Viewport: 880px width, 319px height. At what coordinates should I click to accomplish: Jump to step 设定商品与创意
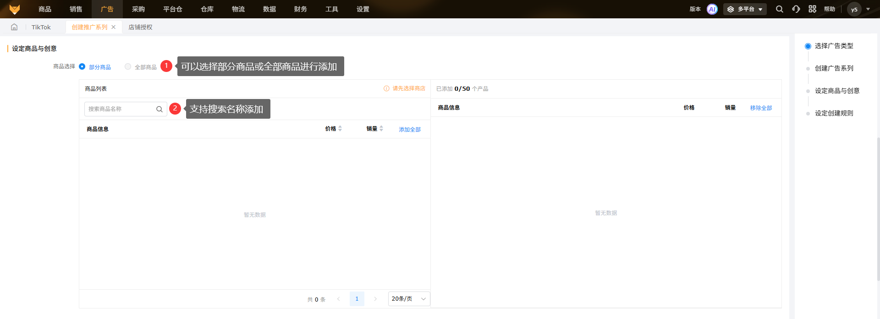click(x=837, y=91)
